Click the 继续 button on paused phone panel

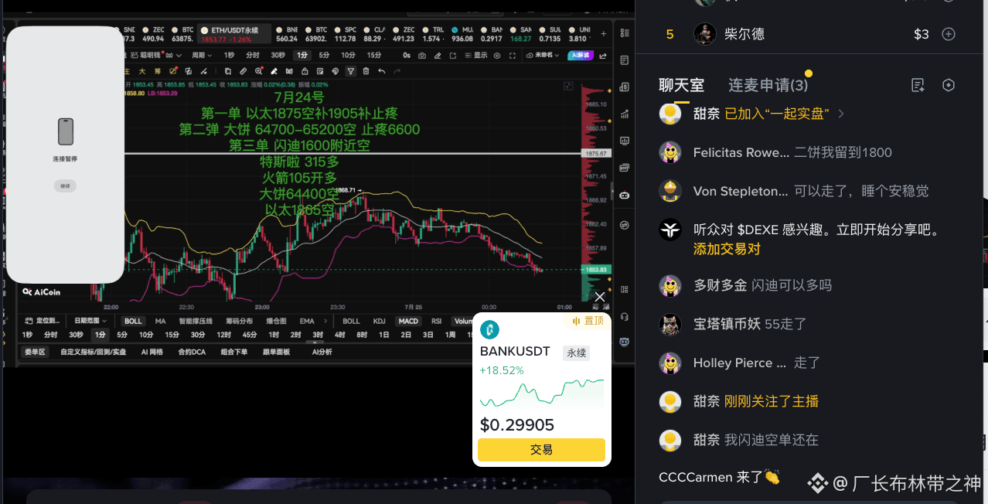[65, 186]
